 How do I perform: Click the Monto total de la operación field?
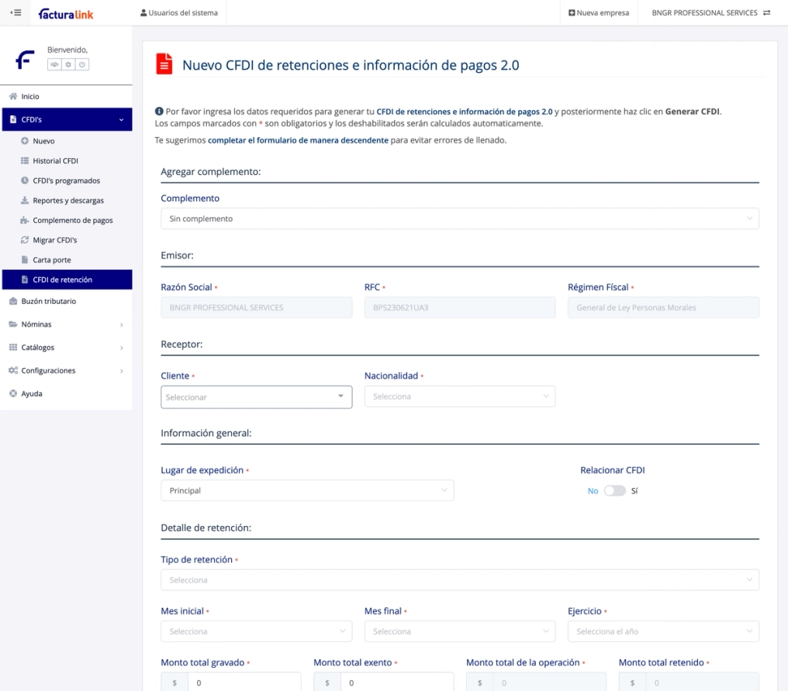tap(550, 682)
